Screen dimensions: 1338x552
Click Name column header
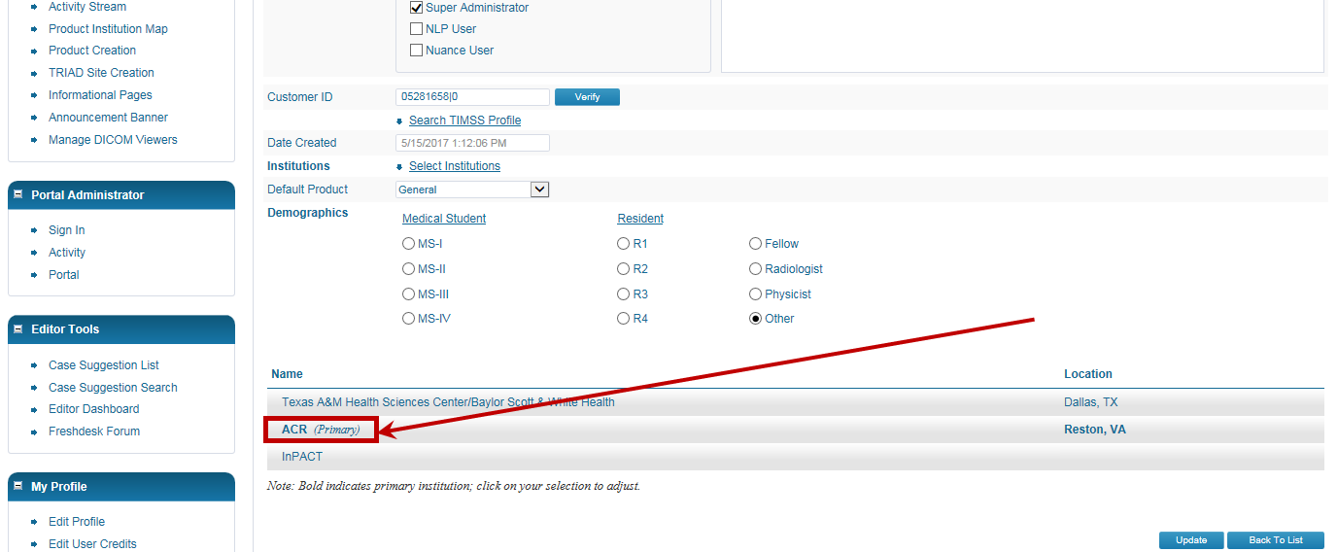[x=287, y=374]
